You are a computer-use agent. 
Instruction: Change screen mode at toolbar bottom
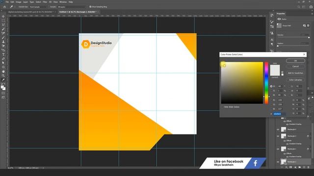[x=3, y=97]
